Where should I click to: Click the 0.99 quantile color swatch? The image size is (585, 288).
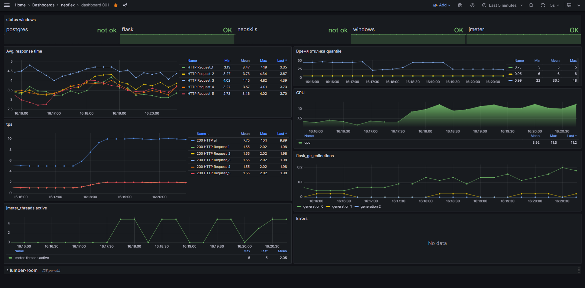pos(511,80)
